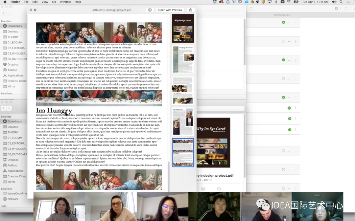
Task: Click the share icon in the background window toolbar
Action: [346, 8]
